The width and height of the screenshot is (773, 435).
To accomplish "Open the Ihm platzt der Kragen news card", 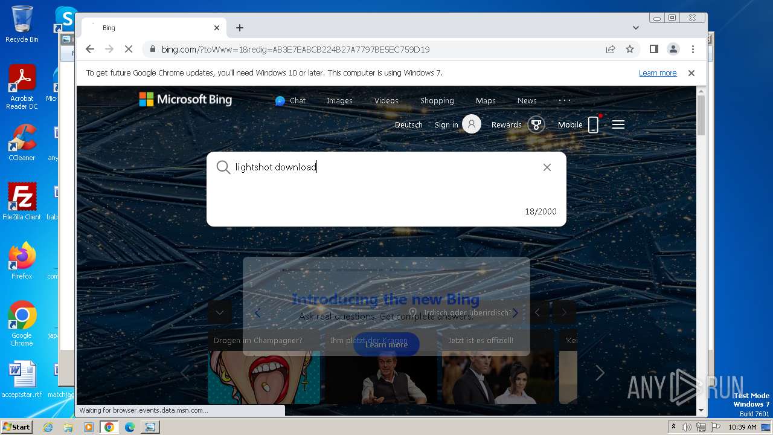I will 381,367.
